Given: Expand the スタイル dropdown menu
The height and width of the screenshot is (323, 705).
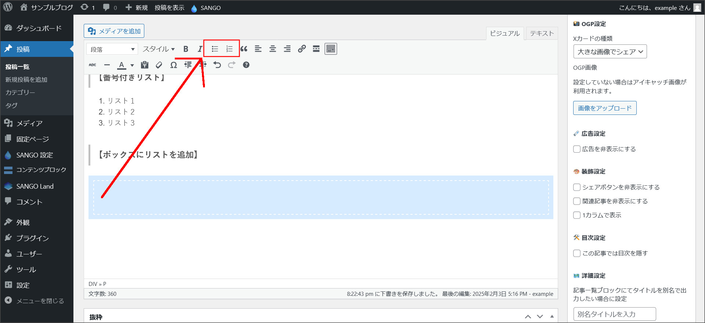Looking at the screenshot, I should pos(159,49).
